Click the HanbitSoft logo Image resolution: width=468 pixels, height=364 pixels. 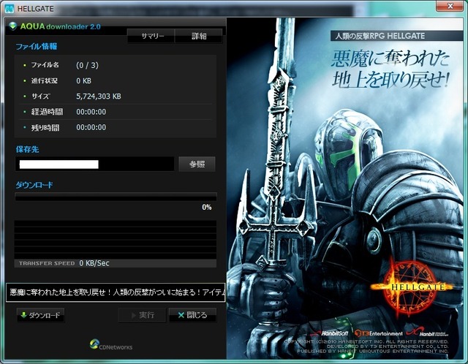pos(331,333)
